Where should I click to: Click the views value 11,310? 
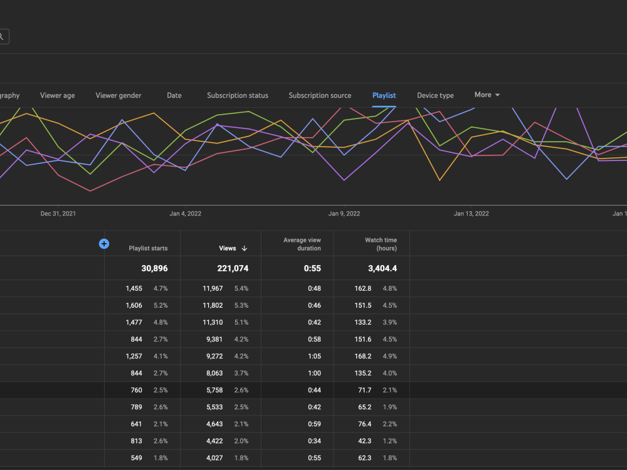coord(213,322)
